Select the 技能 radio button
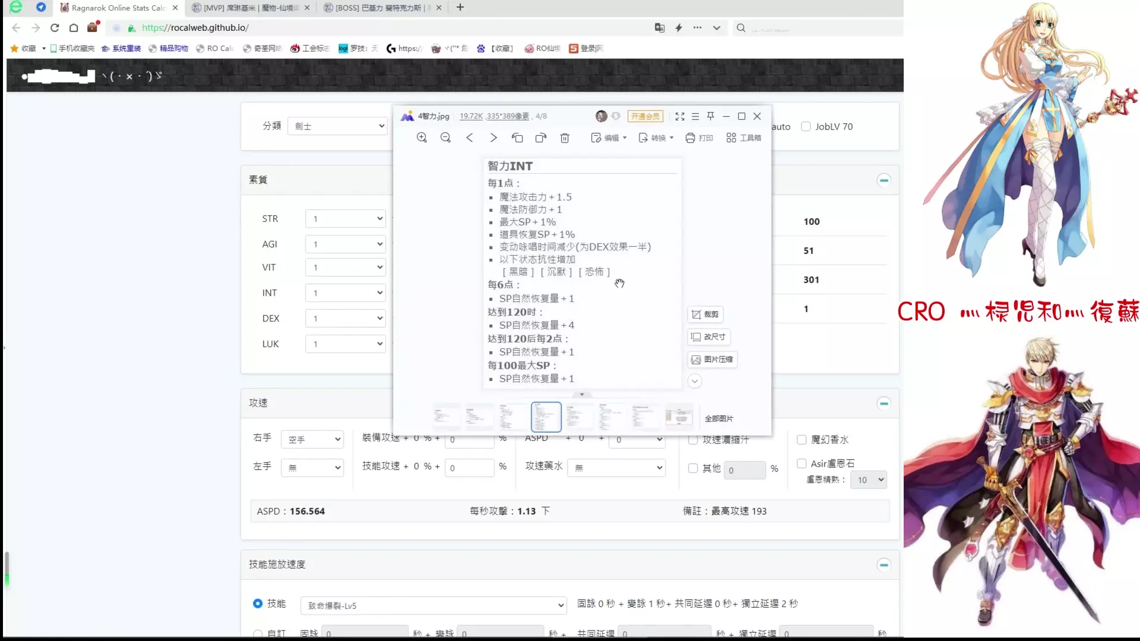1140x641 pixels. (258, 604)
